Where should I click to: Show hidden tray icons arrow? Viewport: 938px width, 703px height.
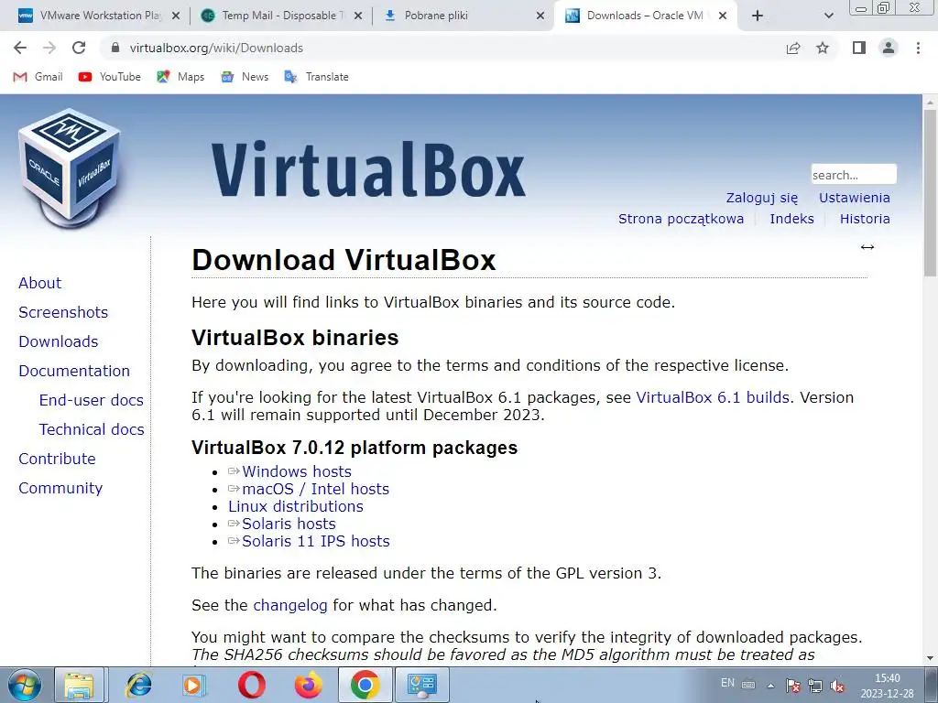[x=770, y=685]
